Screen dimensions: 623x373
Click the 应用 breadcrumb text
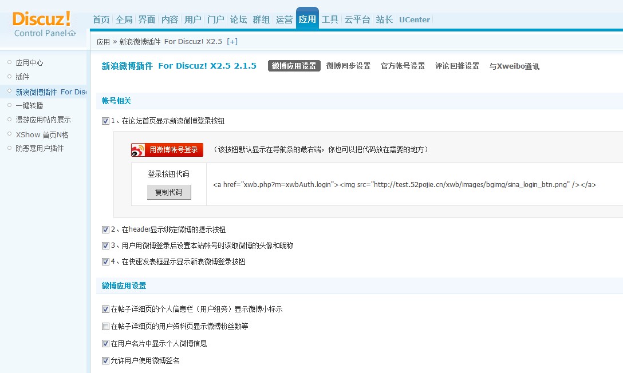click(x=103, y=42)
